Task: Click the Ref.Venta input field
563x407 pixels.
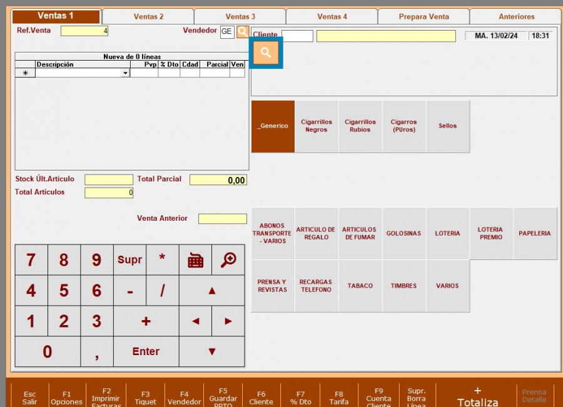Action: 84,31
